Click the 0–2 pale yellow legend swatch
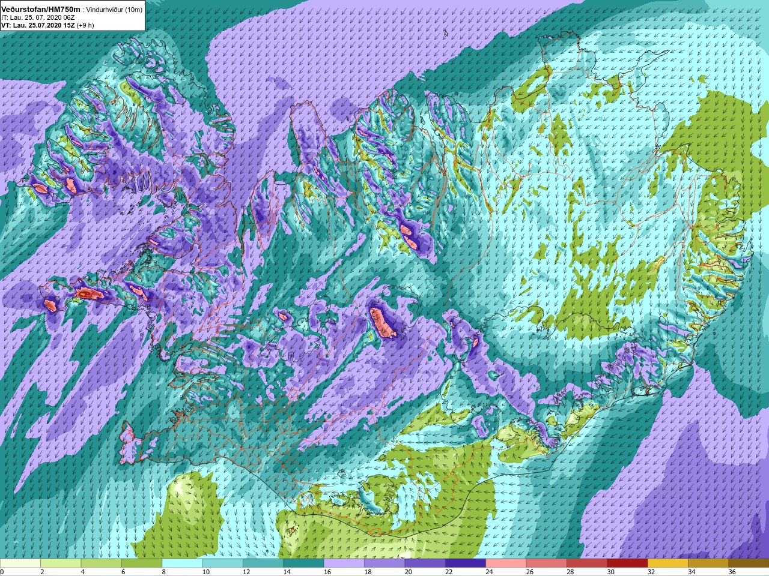This screenshot has height=576, width=769. click(x=20, y=563)
